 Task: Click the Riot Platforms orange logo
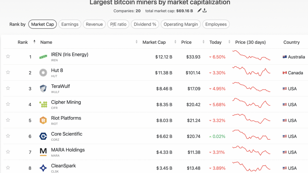(x=43, y=120)
